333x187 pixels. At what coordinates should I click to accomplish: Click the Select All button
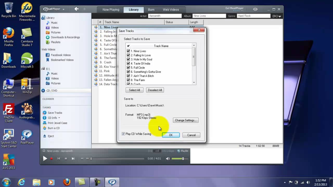coord(135,90)
